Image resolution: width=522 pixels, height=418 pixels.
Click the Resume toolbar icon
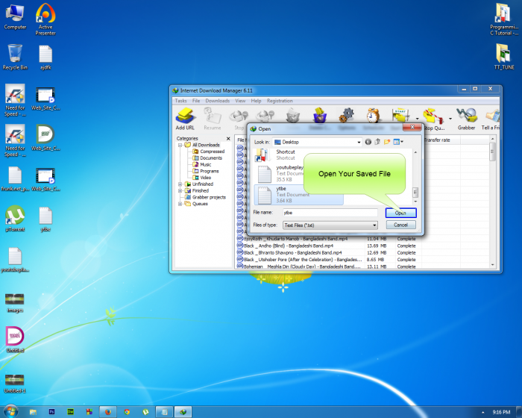(212, 117)
